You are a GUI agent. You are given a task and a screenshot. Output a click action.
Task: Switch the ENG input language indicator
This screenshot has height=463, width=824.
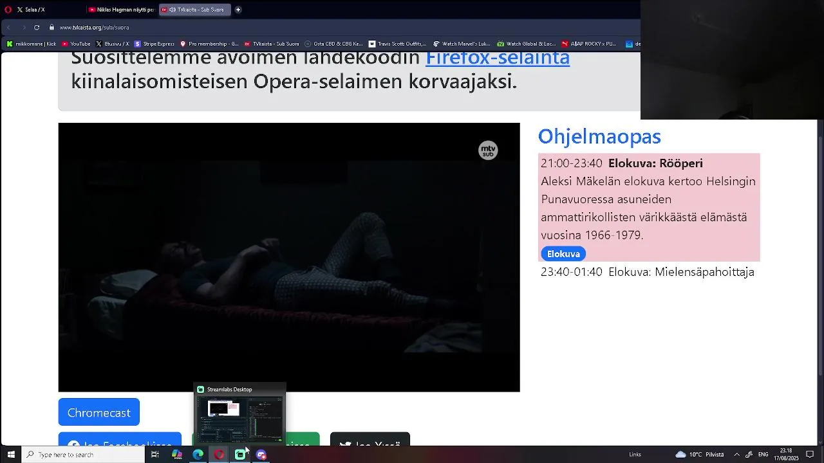(763, 455)
